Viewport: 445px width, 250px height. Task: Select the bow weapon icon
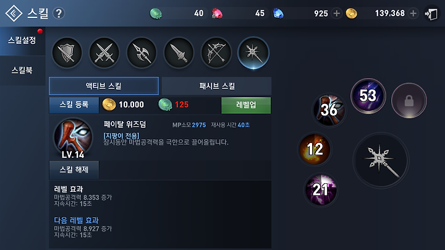[216, 53]
